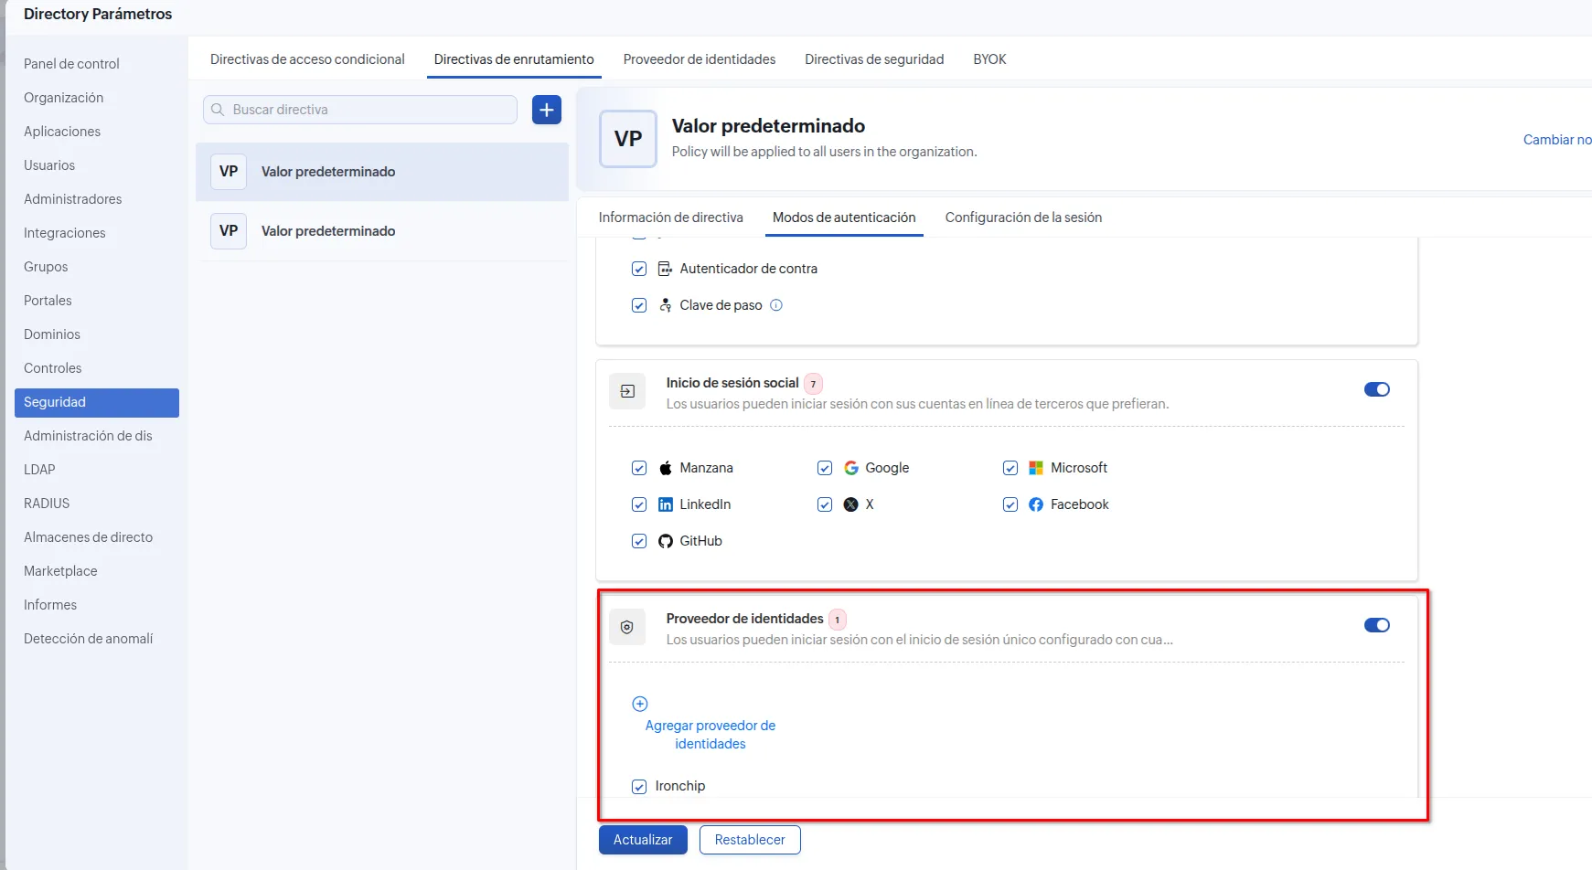Uncheck the Microsoft checkbox
Viewport: 1592px width, 870px height.
coord(1010,468)
